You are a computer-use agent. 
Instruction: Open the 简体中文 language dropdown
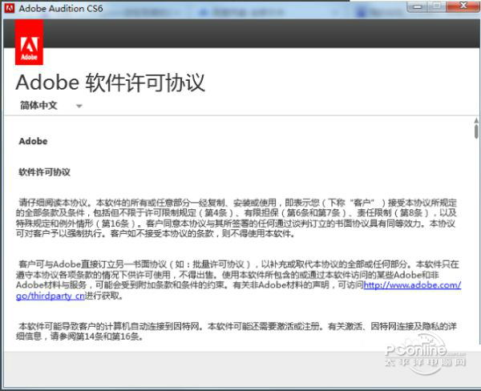click(x=51, y=106)
